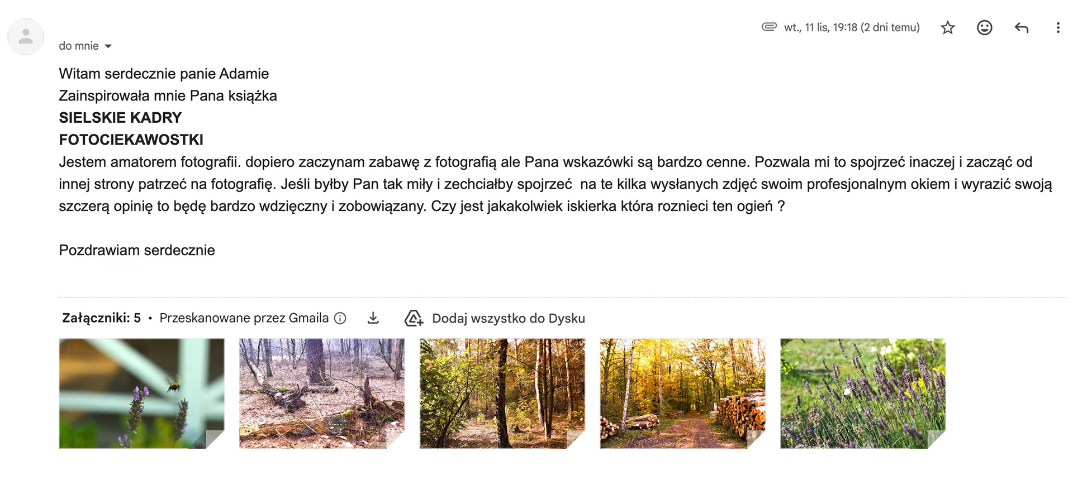Click the email date 'wt., 11 lis, 19:18'
Viewport: 1073px width, 480px height.
click(820, 27)
